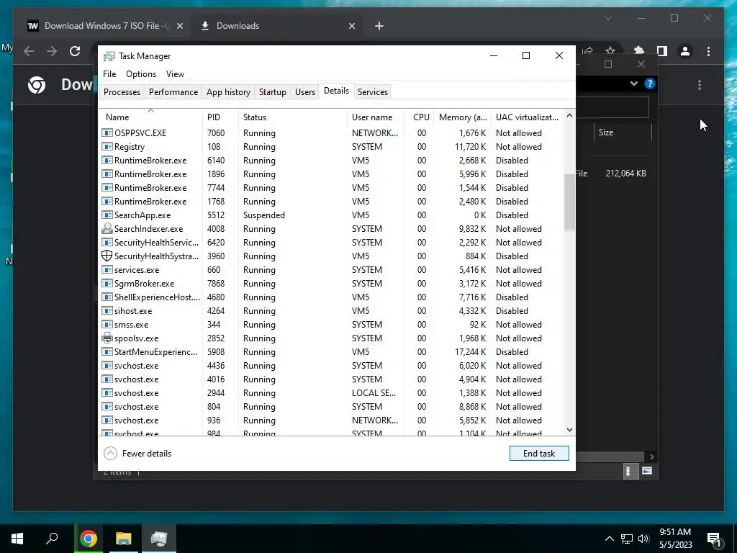
Task: Open a new Chrome tab
Action: click(x=379, y=26)
